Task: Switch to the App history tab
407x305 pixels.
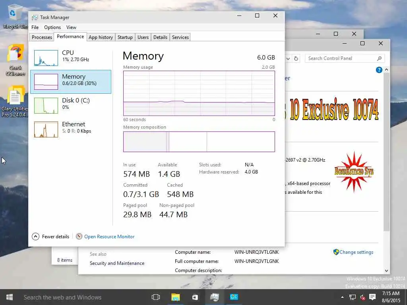Action: [101, 37]
